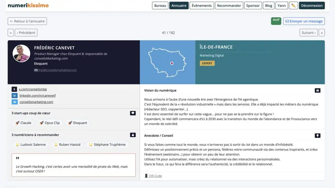Click the thumbs-up icon beside numériciens à recommander
Screen dimensions: 335x188
[132, 135]
